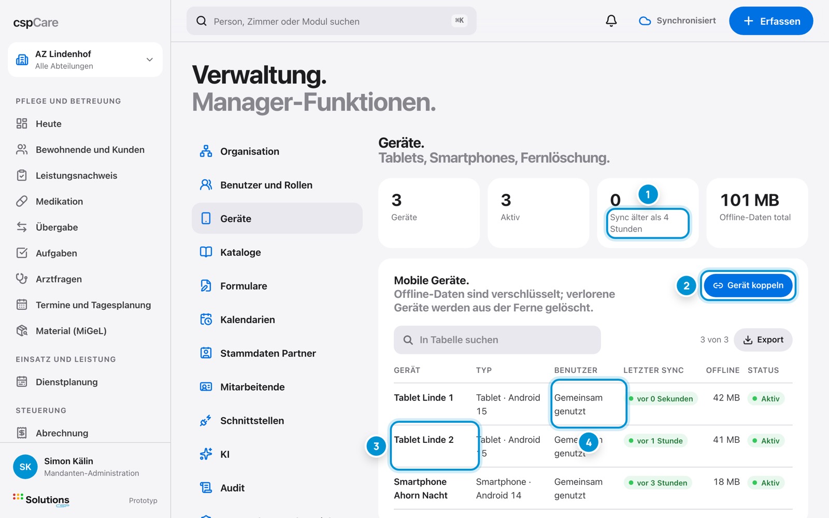This screenshot has width=829, height=518.
Task: Select the KI sparkle icon
Action: (x=206, y=454)
